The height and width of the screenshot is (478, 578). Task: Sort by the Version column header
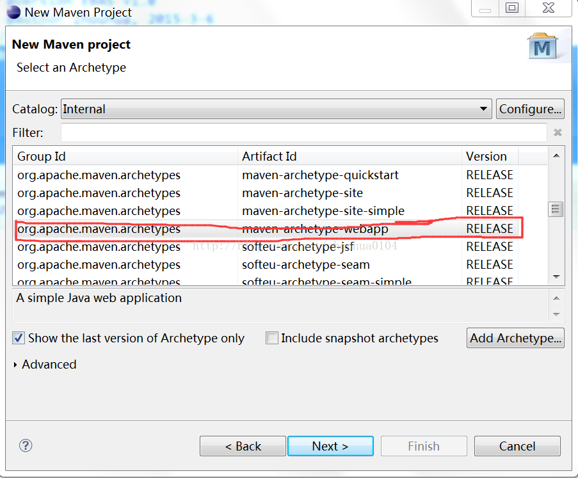490,156
